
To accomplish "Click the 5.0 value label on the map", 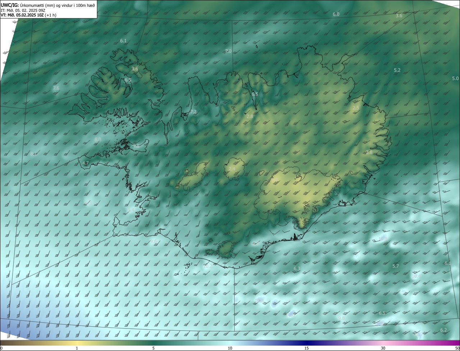I will point(455,78).
